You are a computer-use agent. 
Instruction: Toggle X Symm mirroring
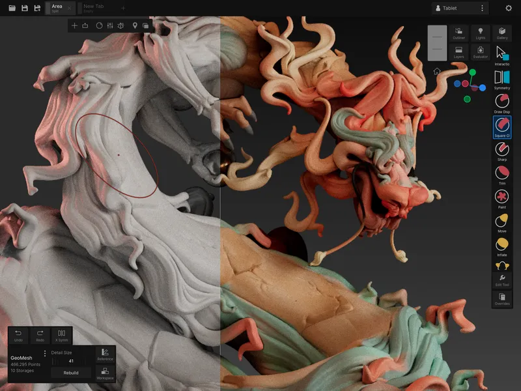point(61,334)
